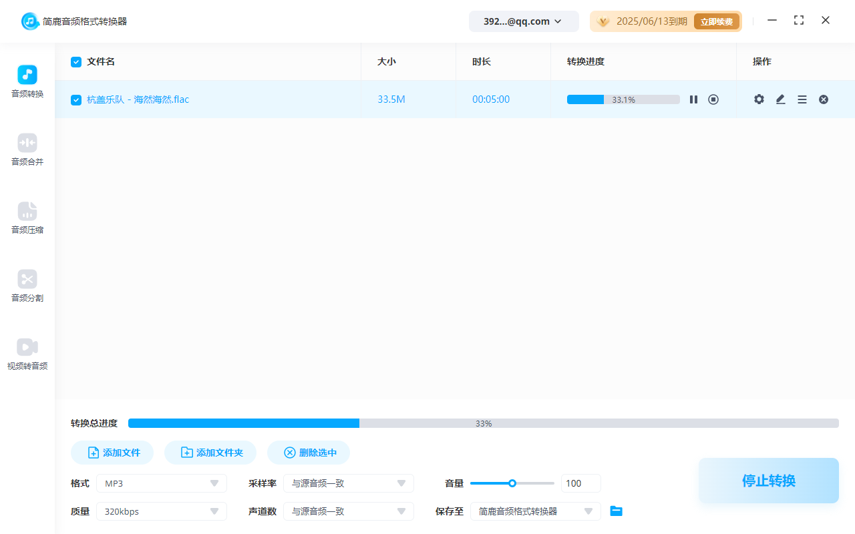The height and width of the screenshot is (534, 855).
Task: Click the 停止转换 button
Action: 768,481
